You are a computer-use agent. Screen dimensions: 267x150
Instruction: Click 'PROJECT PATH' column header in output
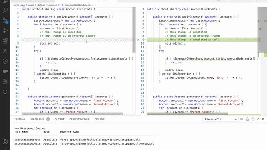pos(70,132)
